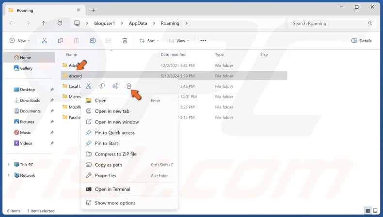
Task: Click the Cut icon in the toolbar
Action: [44, 41]
